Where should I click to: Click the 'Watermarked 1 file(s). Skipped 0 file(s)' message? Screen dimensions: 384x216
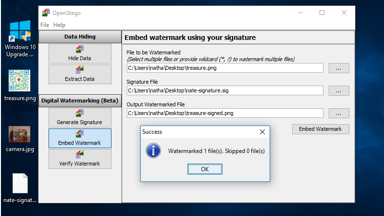pyautogui.click(x=216, y=151)
